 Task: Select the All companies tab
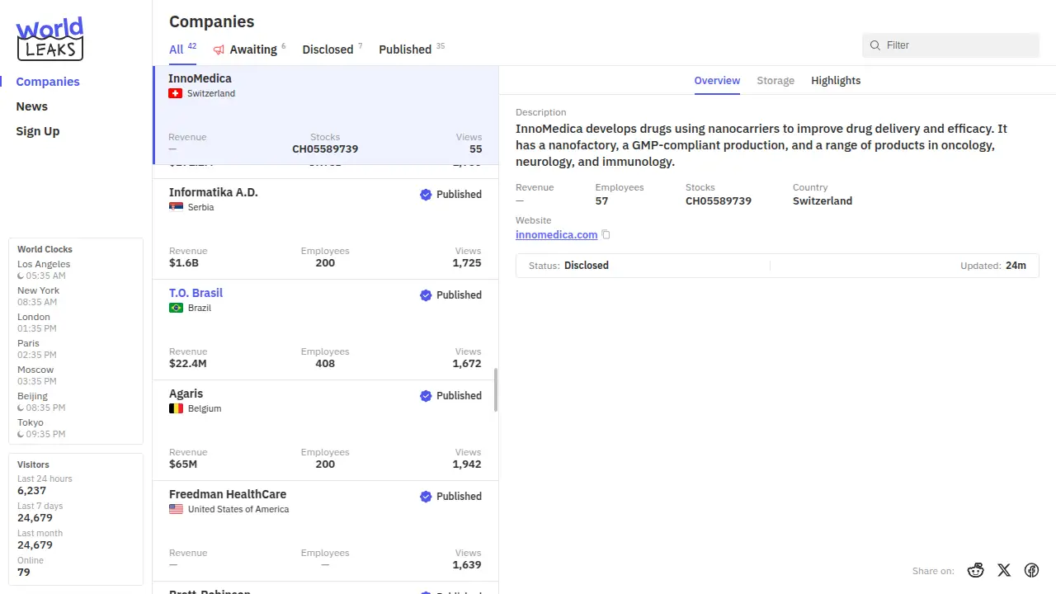tap(177, 49)
